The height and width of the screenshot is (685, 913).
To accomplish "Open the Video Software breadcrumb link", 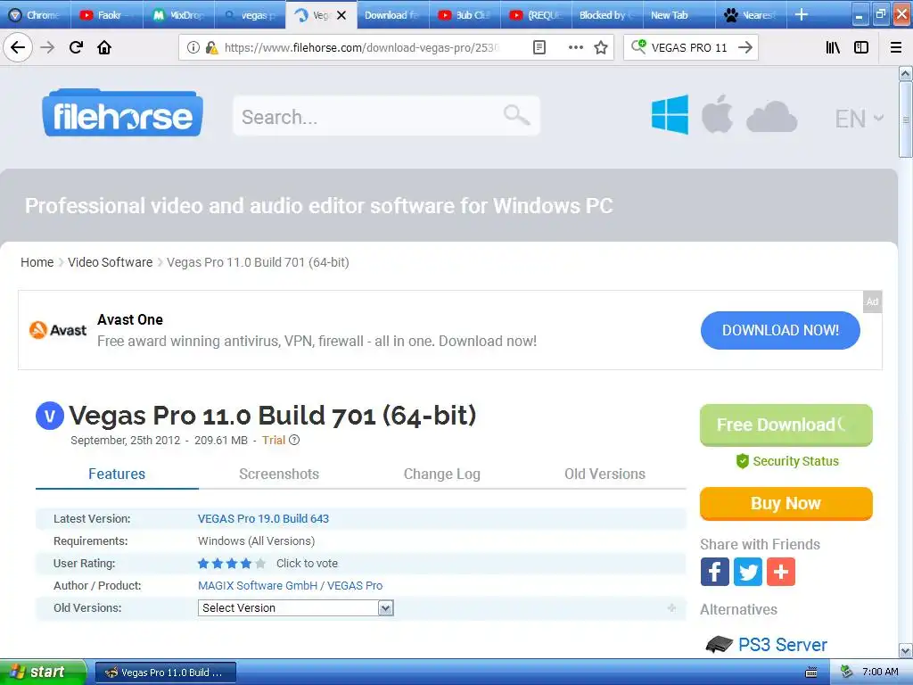I will 110,262.
